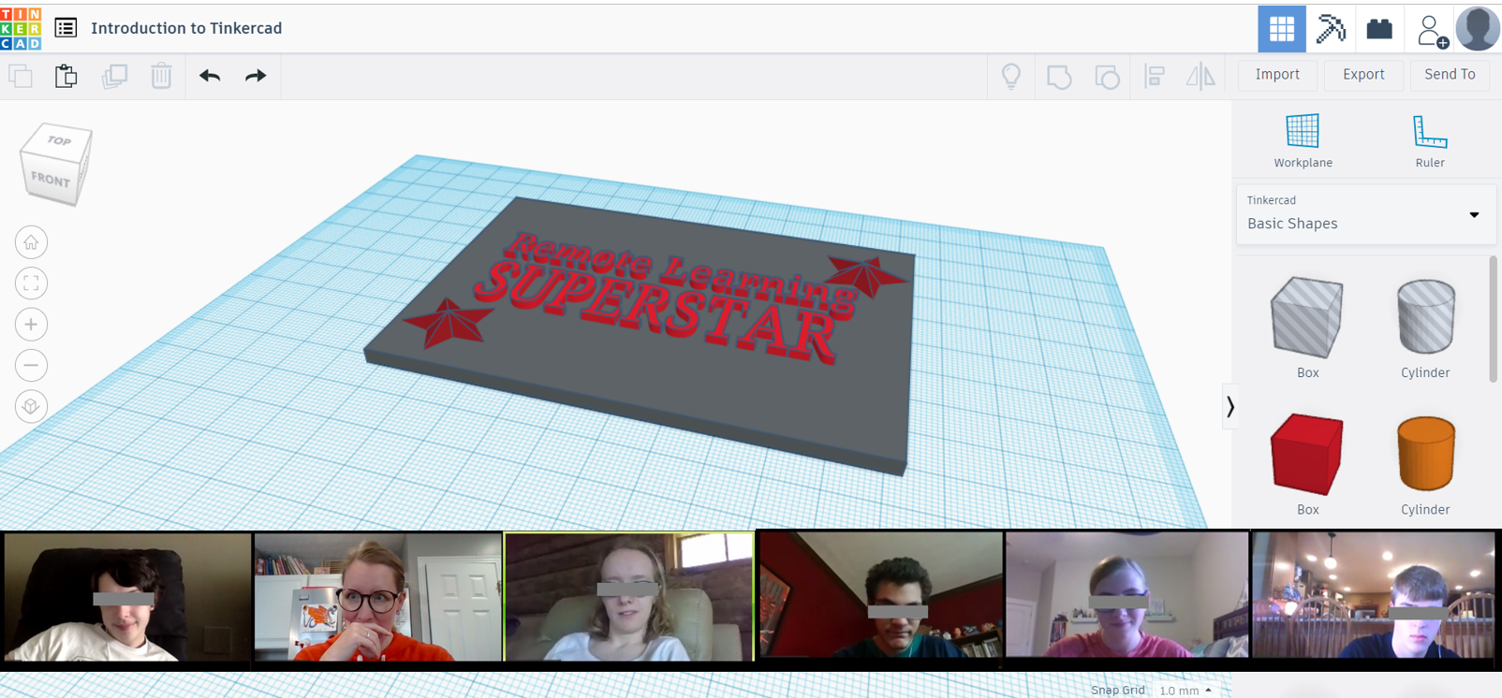Select video with the red wall background
This screenshot has width=1502, height=698.
(880, 595)
